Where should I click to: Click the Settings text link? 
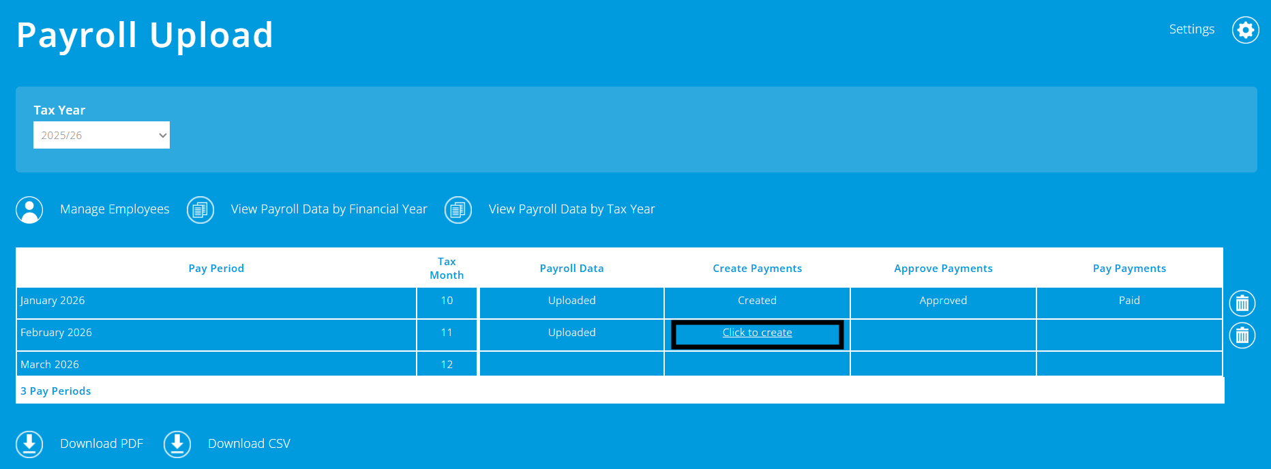point(1191,29)
